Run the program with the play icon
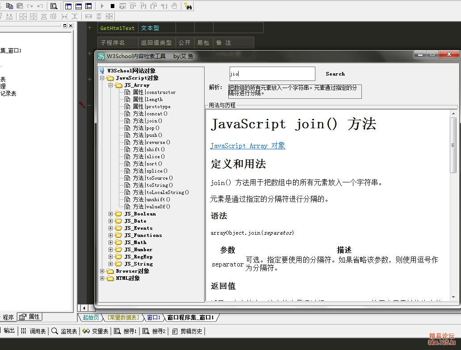 [102, 6]
